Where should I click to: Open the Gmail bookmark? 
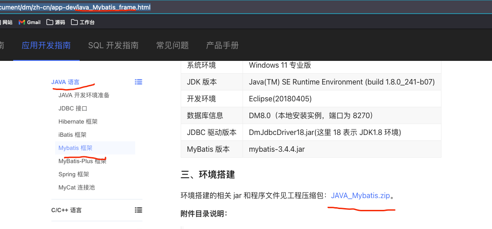pos(30,22)
